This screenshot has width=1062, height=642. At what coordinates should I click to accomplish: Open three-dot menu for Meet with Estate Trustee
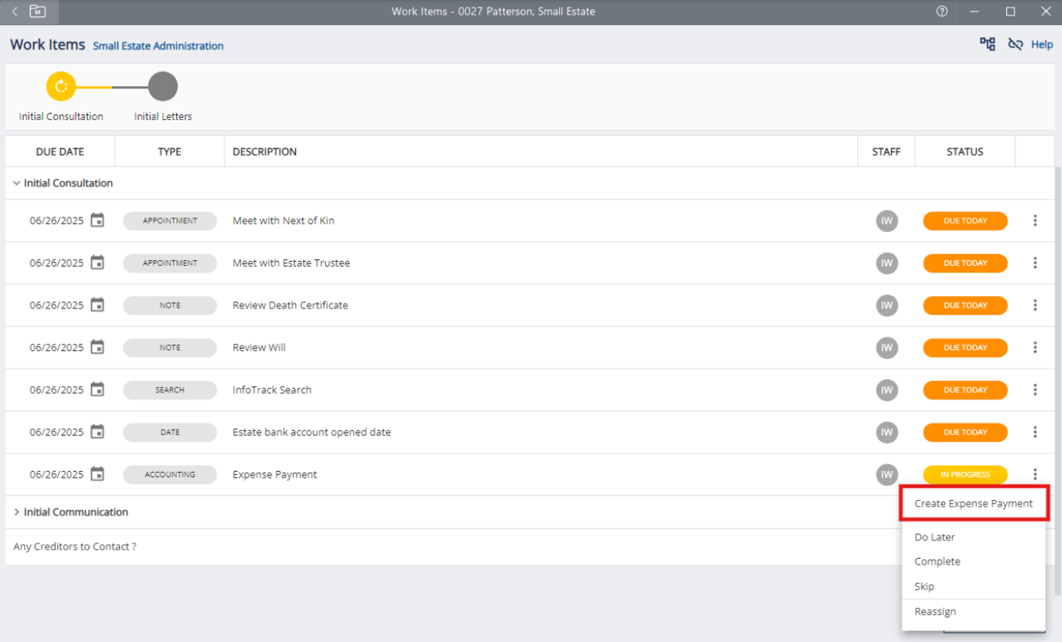pyautogui.click(x=1035, y=263)
